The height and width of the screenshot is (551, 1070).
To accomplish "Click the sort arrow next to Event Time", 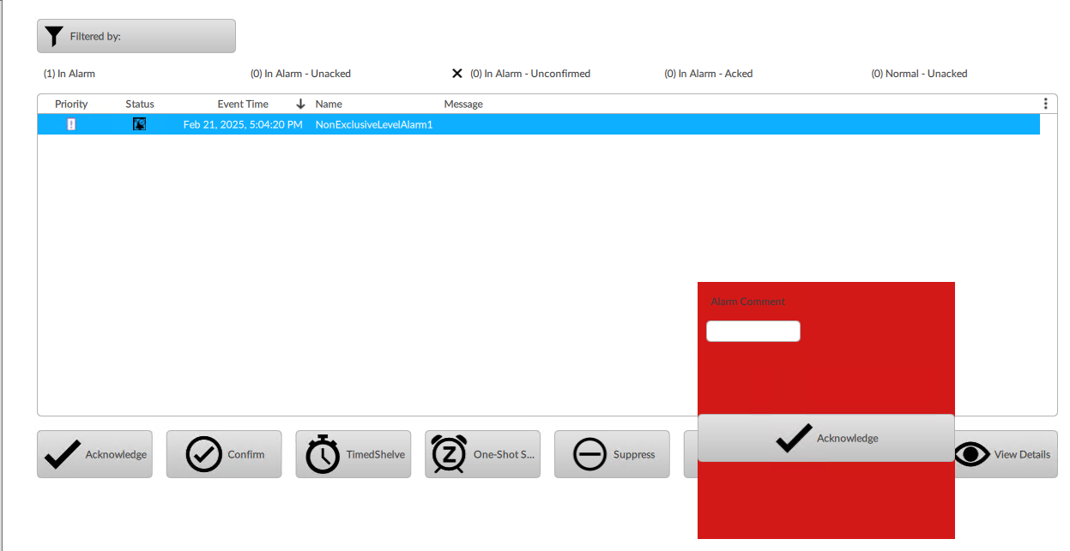I will (300, 104).
